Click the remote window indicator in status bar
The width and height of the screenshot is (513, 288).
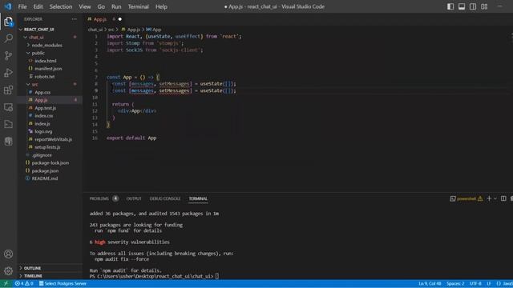pyautogui.click(x=6, y=283)
